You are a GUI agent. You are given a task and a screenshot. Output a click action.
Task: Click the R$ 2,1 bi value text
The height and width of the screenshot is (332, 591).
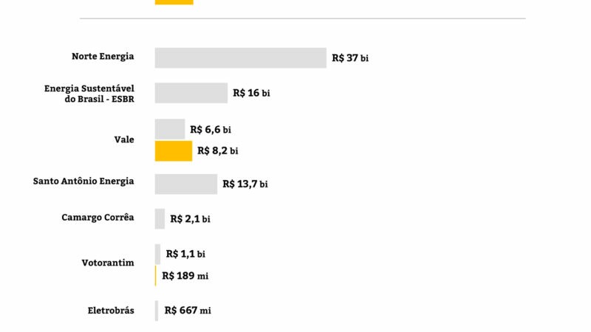[x=190, y=218]
